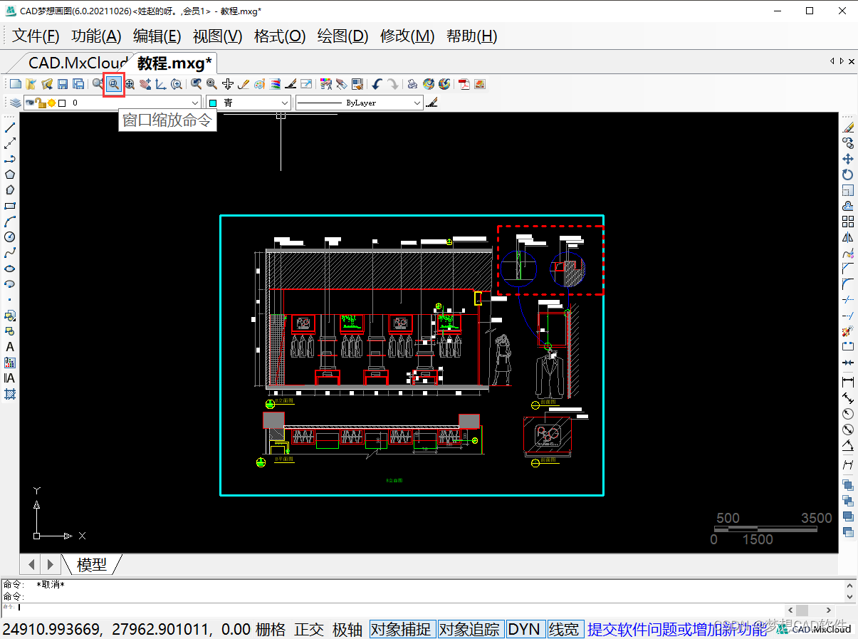Image resolution: width=858 pixels, height=639 pixels.
Task: Select the window zoom command icon
Action: [114, 84]
